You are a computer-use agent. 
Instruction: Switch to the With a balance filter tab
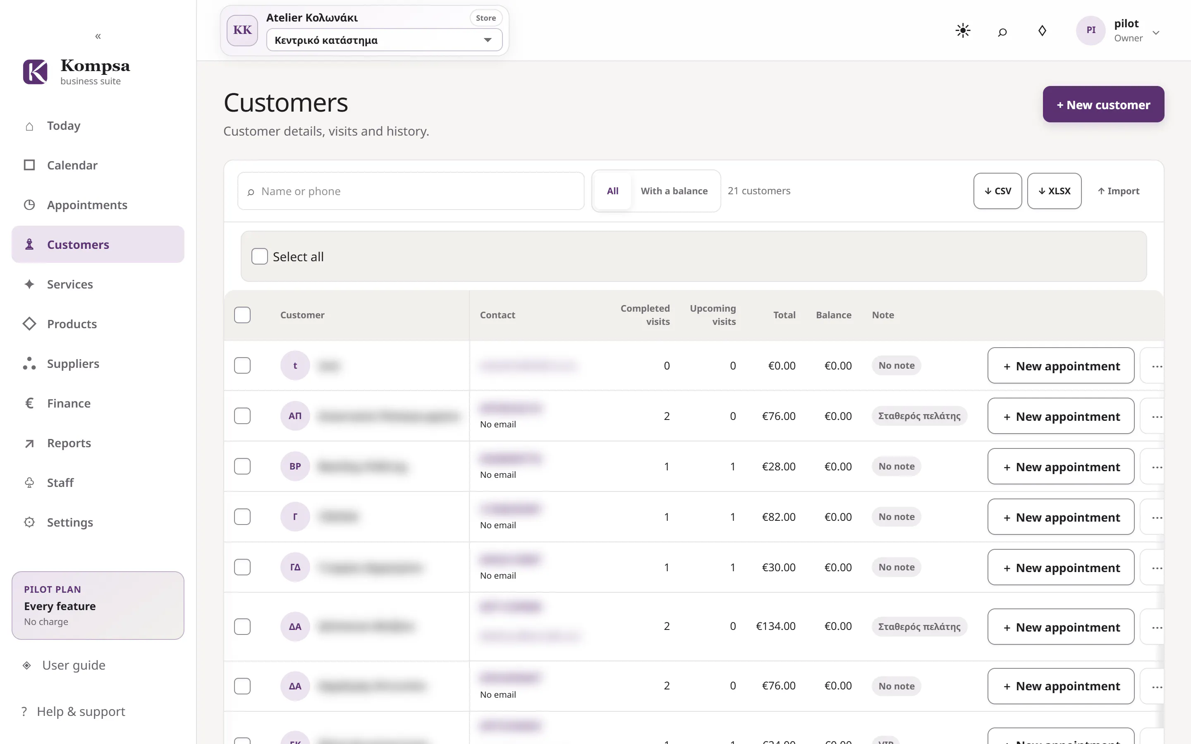674,191
